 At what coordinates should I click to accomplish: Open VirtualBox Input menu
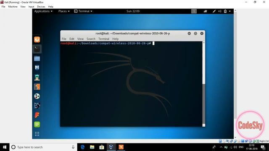31,7
